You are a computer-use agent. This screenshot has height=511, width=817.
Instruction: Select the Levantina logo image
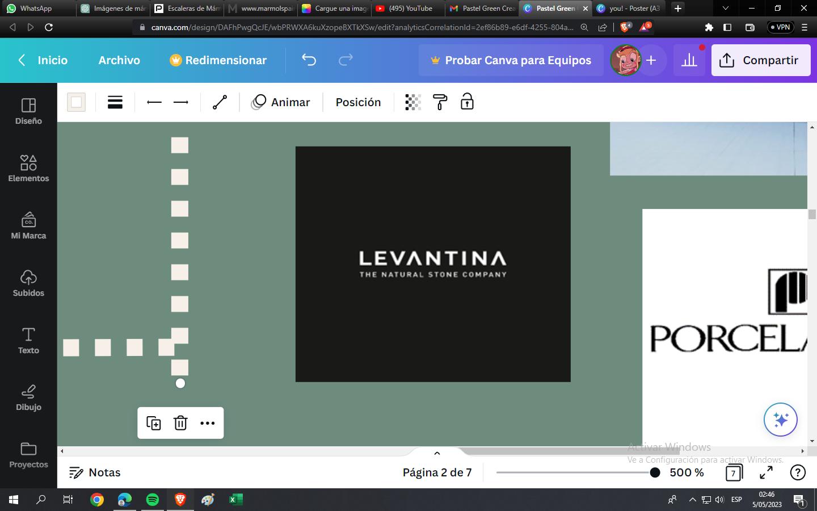click(x=433, y=264)
